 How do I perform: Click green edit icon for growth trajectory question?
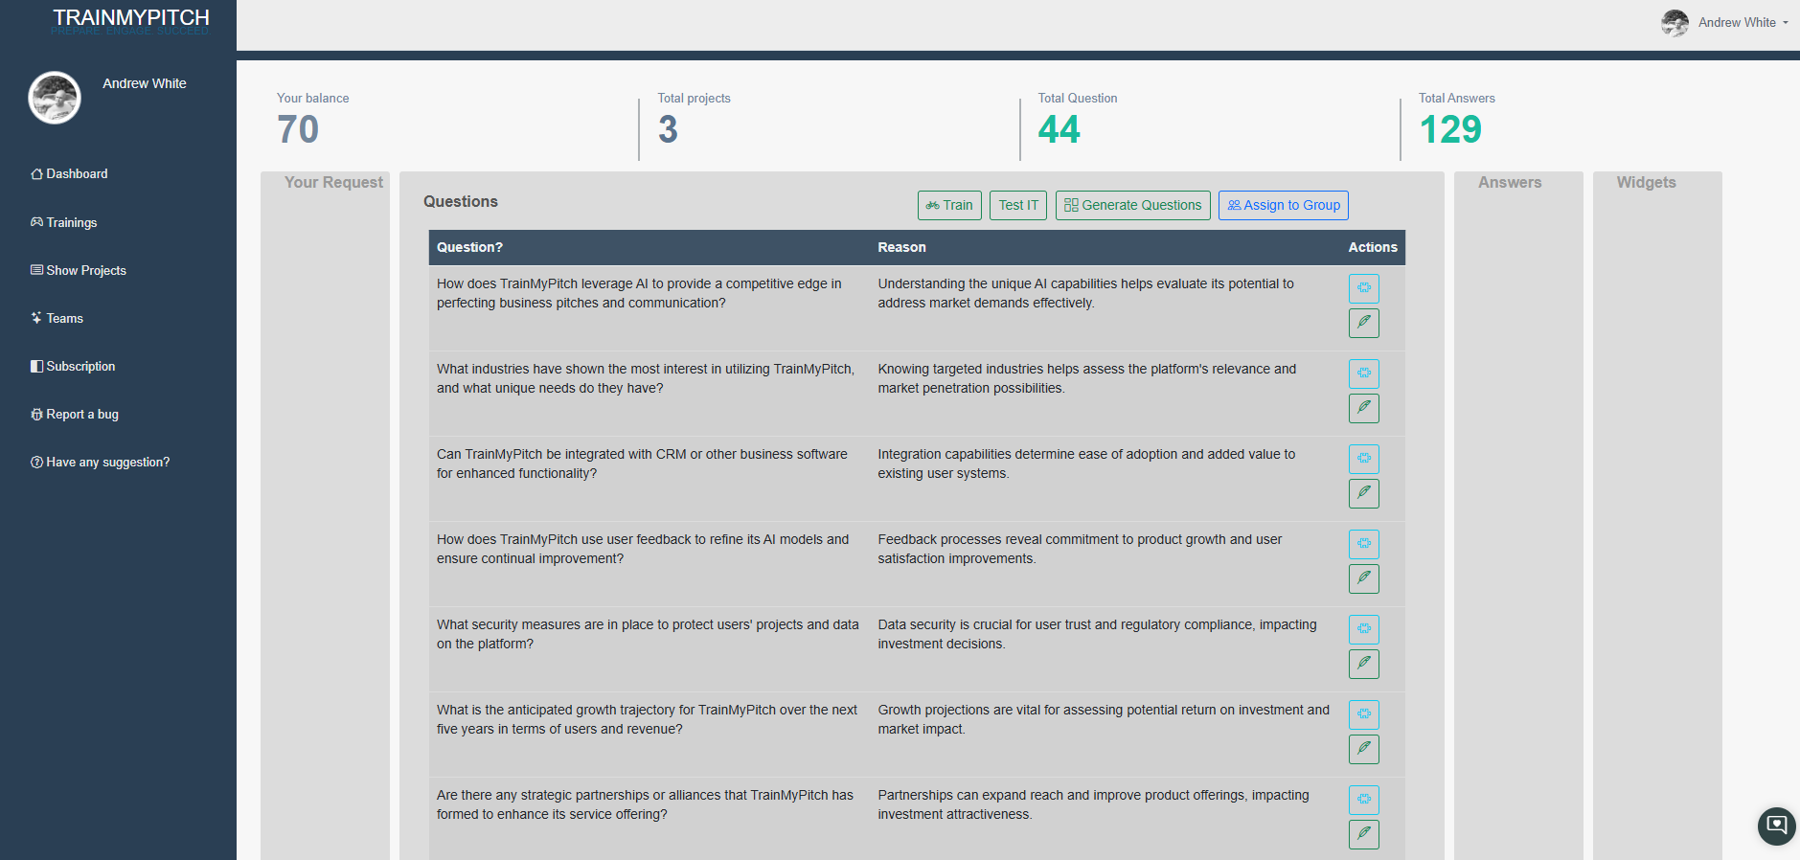click(x=1364, y=749)
